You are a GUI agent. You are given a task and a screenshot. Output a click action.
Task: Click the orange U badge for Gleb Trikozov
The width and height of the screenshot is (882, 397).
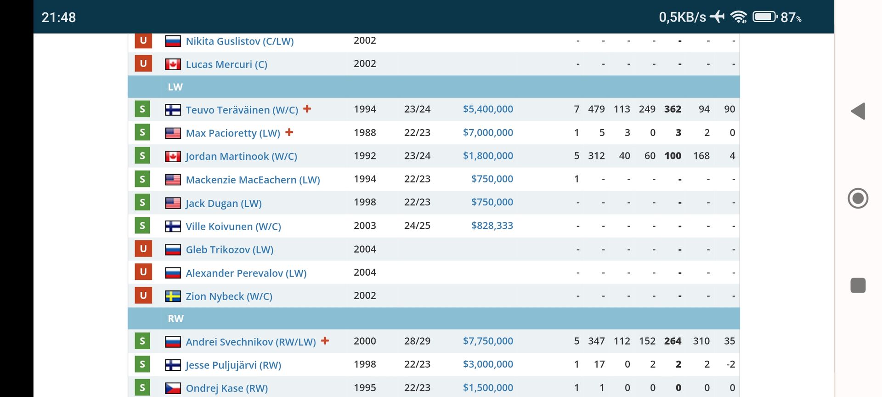pyautogui.click(x=143, y=249)
